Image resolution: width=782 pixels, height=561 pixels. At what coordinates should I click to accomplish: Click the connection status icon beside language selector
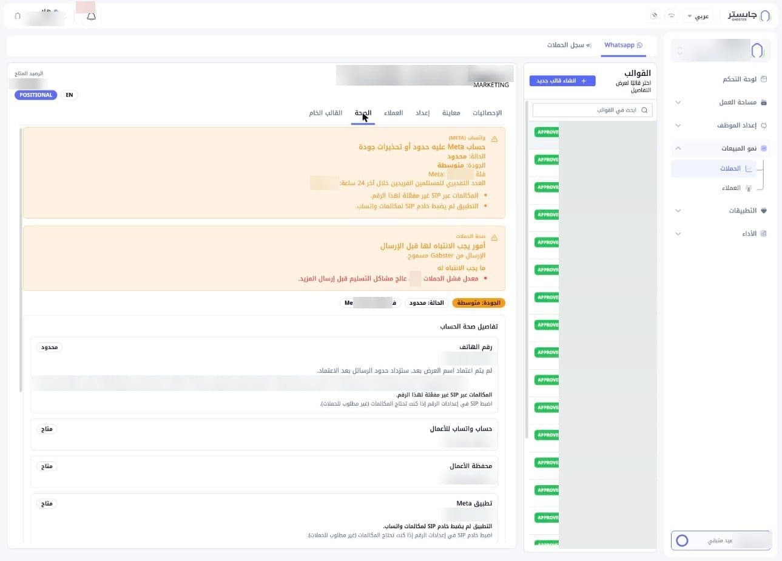pos(671,16)
